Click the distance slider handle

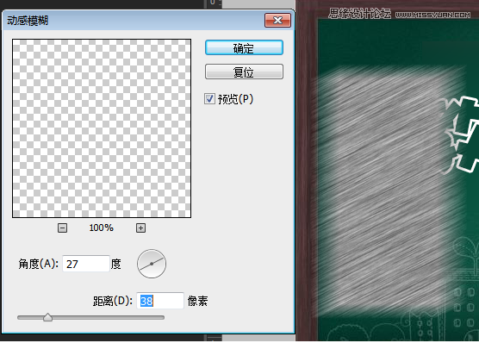point(47,317)
